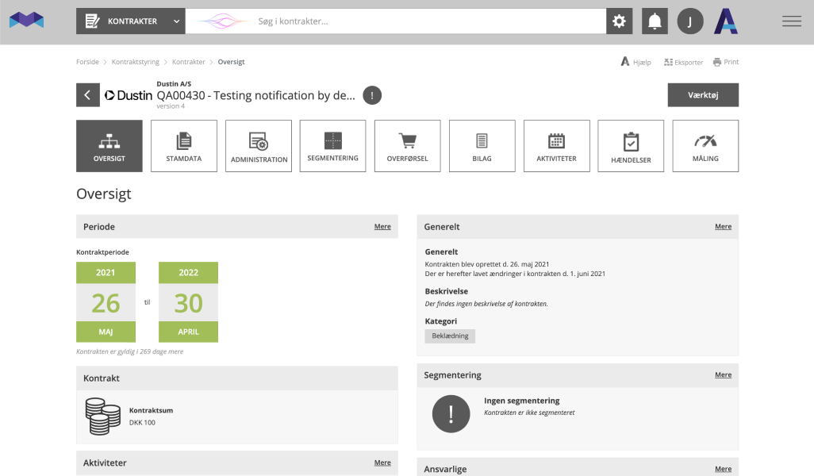Viewport: 814px width, 476px height.
Task: Click Mere in the Generelt panel
Action: click(x=723, y=226)
